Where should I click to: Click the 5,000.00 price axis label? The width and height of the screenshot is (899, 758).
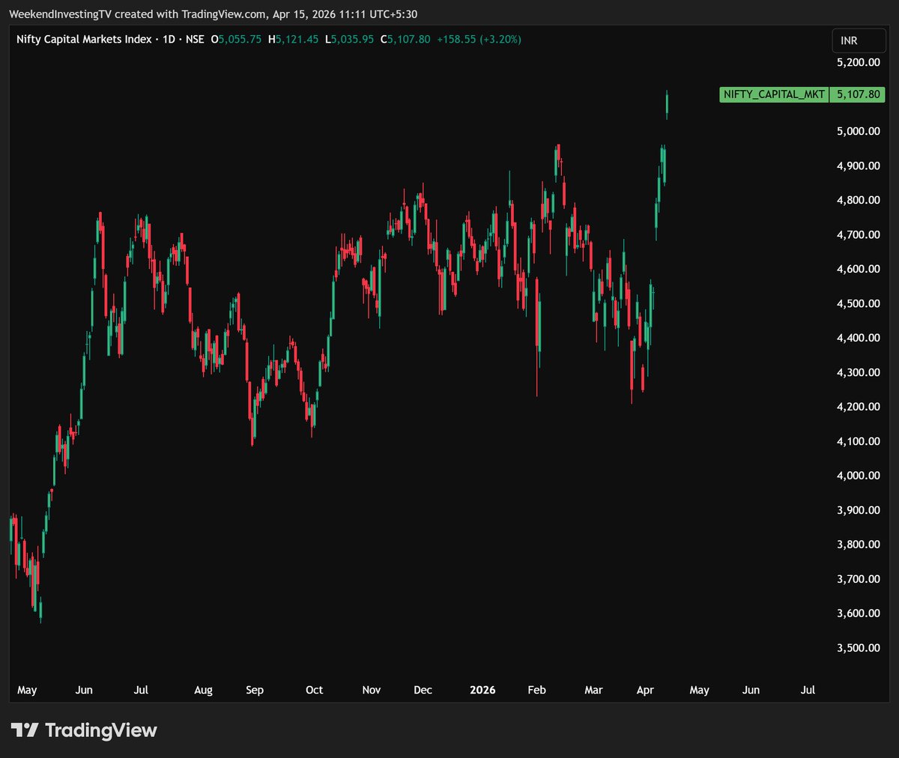tap(859, 131)
